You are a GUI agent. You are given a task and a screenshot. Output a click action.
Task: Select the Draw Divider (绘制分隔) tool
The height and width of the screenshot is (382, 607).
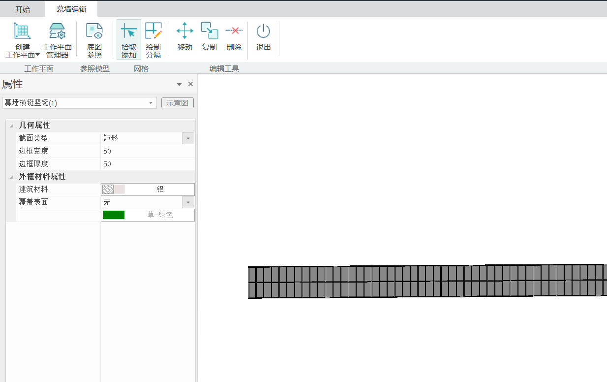pos(153,32)
